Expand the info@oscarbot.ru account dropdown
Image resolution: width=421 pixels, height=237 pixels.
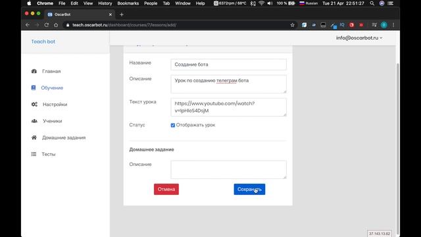[359, 38]
